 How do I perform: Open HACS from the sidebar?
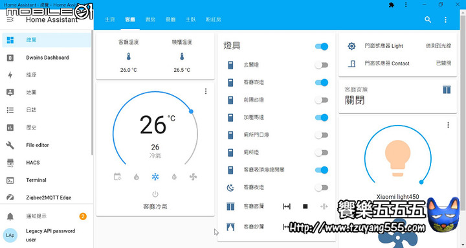point(47,163)
